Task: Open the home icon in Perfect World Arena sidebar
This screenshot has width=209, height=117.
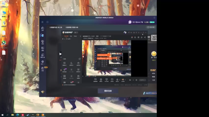Action: [x=43, y=29]
